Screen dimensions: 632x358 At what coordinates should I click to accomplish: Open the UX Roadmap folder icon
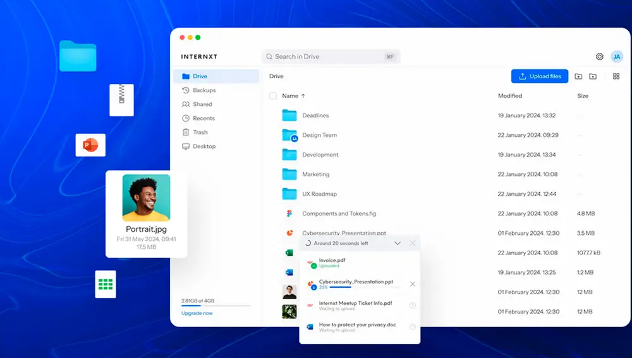289,194
